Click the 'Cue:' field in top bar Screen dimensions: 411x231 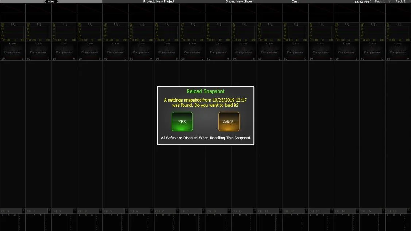(x=295, y=1)
